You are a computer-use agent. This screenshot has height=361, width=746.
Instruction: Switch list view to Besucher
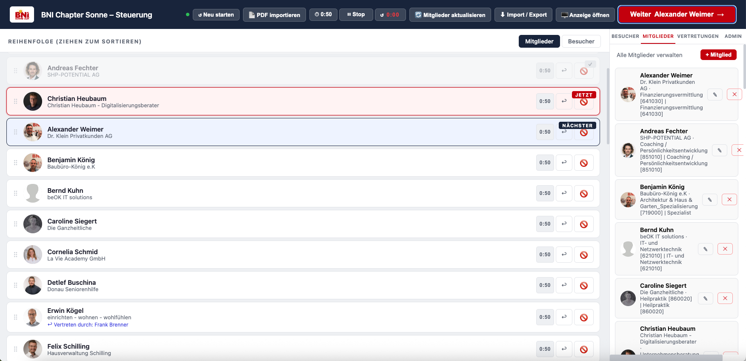[x=581, y=41]
